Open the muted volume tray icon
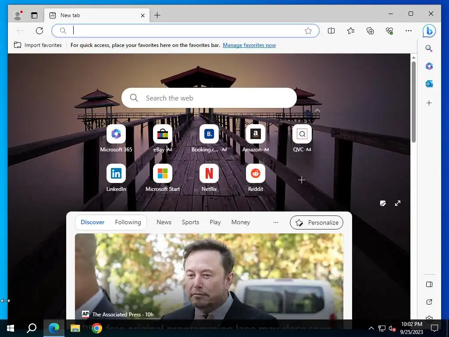The width and height of the screenshot is (449, 337). click(x=392, y=328)
